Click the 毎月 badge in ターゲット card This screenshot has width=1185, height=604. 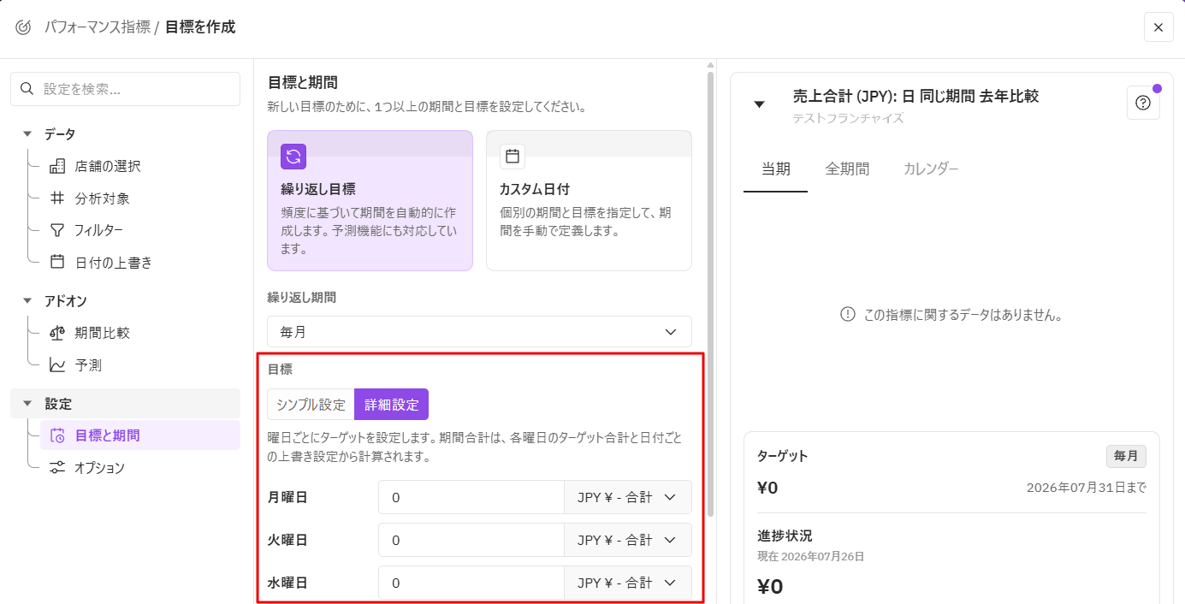(1126, 456)
